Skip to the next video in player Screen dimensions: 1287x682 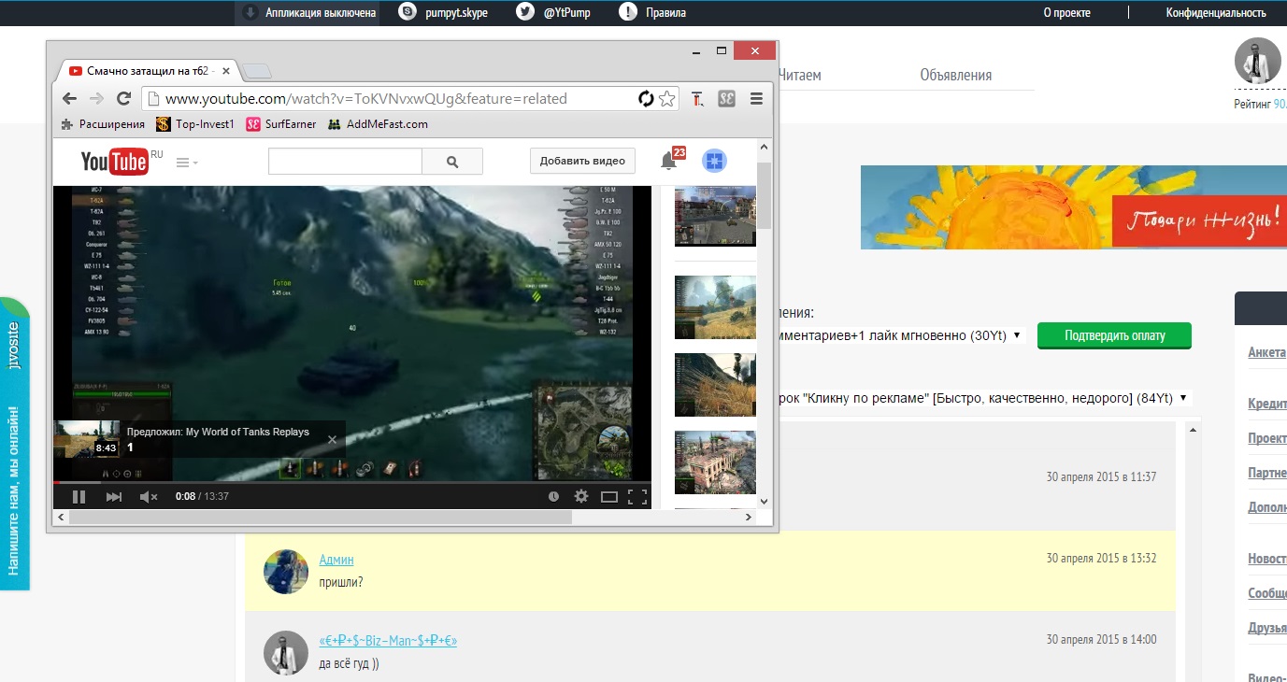(114, 497)
